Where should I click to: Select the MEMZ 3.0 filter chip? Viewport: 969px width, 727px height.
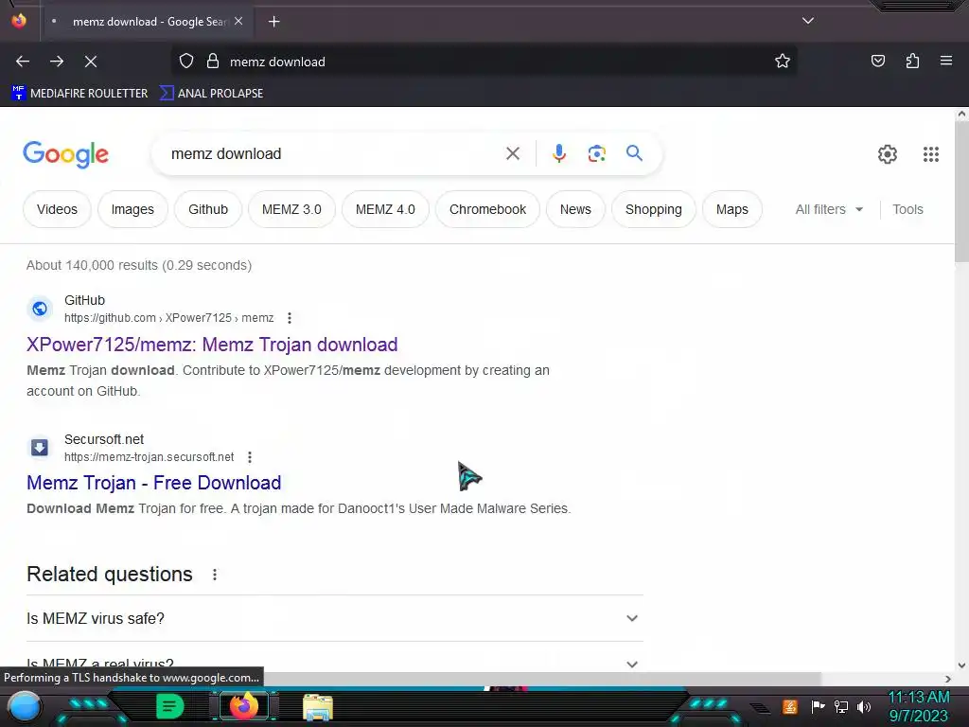291,209
